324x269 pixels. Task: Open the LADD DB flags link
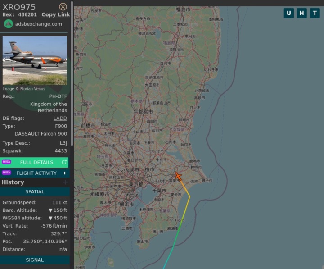(x=60, y=118)
